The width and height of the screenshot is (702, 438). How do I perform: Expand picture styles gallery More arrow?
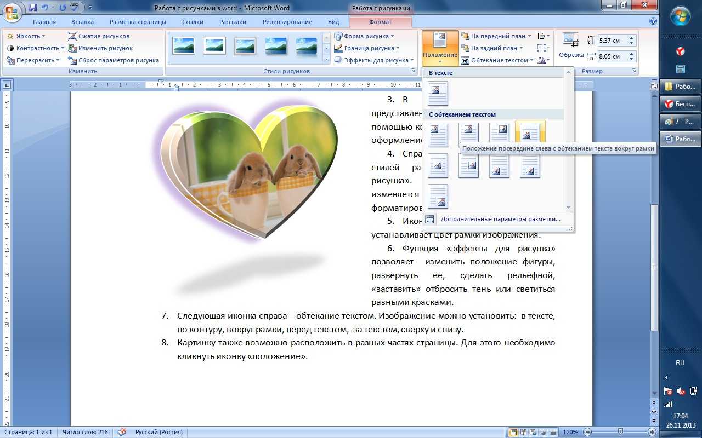[x=326, y=59]
